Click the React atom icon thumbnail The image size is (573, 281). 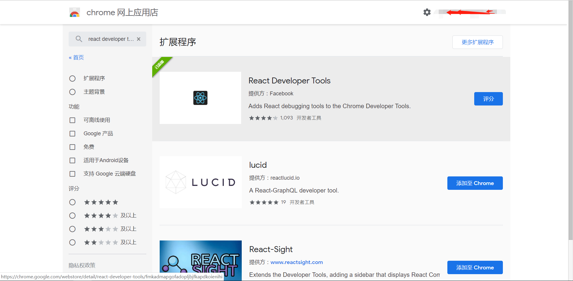pos(200,98)
